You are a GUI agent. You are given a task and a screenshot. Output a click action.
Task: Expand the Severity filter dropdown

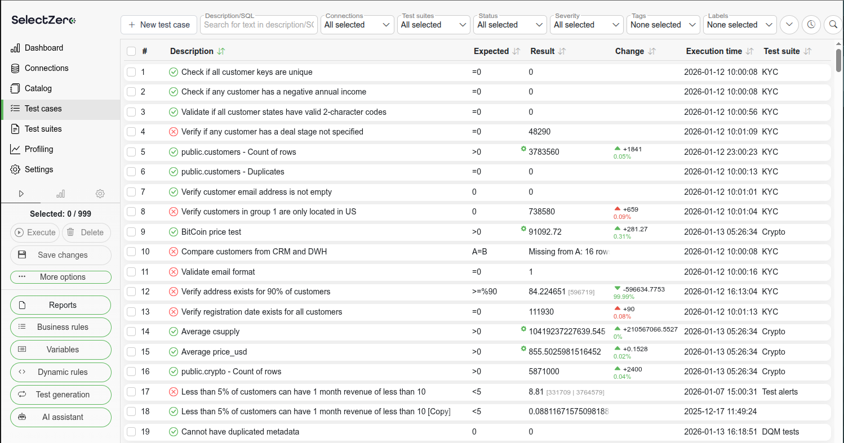pyautogui.click(x=587, y=25)
